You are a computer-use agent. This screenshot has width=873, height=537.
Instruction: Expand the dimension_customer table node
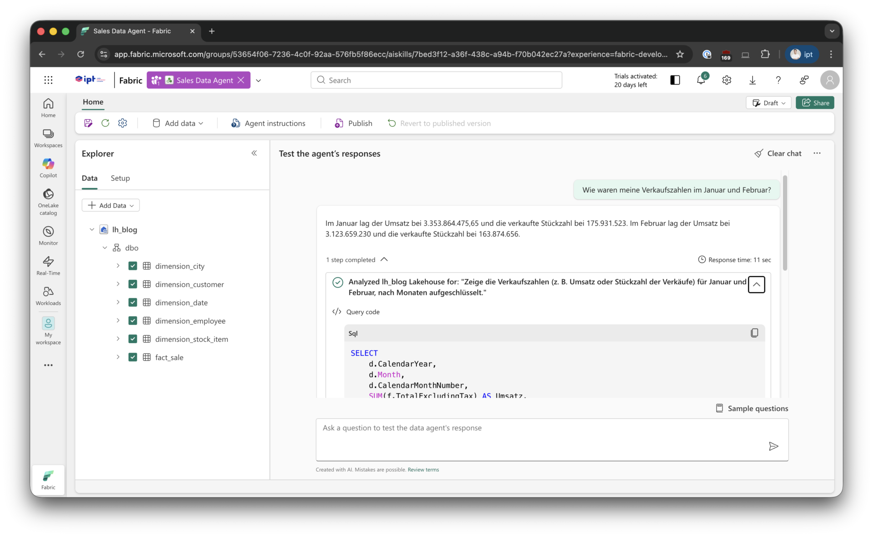tap(118, 284)
